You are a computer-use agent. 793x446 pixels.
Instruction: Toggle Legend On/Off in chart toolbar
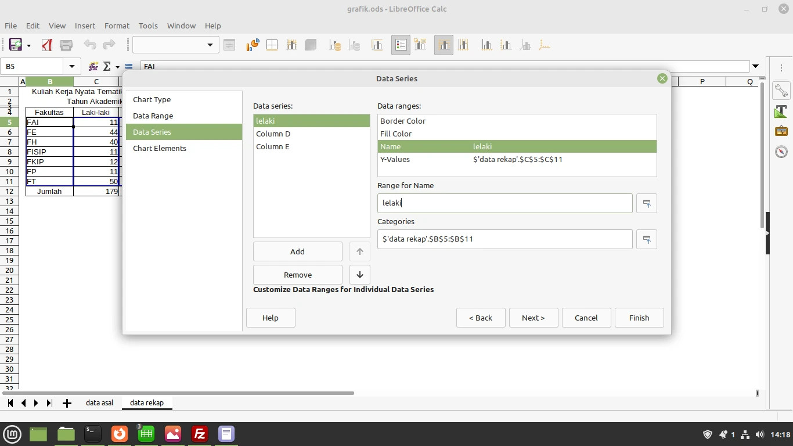click(x=401, y=45)
